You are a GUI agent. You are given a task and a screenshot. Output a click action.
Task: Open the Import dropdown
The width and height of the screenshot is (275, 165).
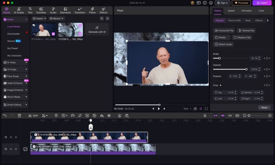(x=40, y=19)
